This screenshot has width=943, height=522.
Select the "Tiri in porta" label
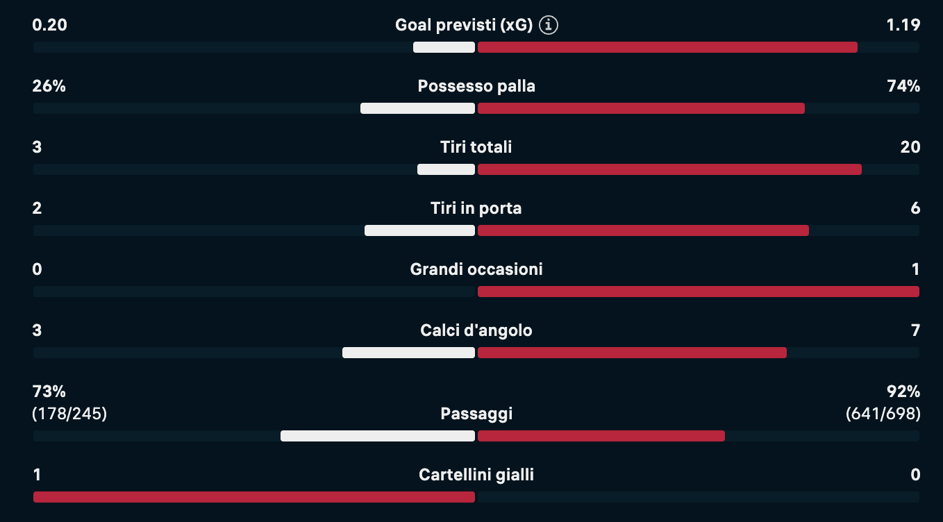pos(476,208)
